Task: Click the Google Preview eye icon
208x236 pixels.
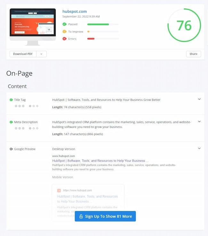Action: (x=11, y=149)
